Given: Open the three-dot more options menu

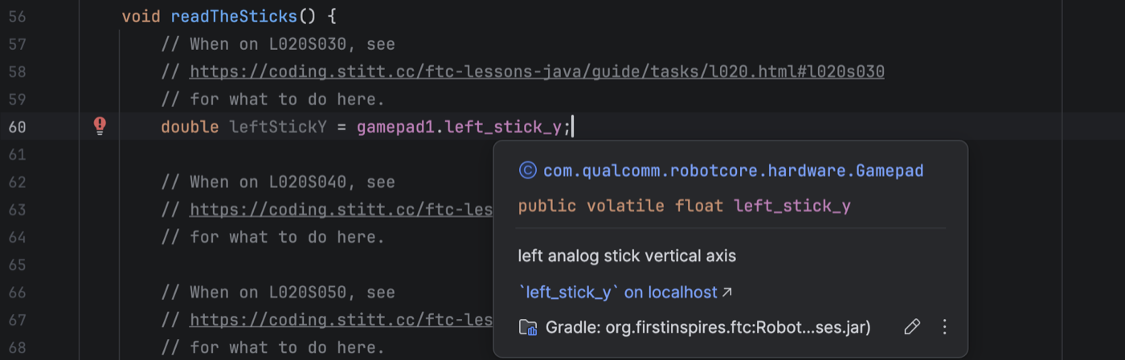Looking at the screenshot, I should [945, 327].
